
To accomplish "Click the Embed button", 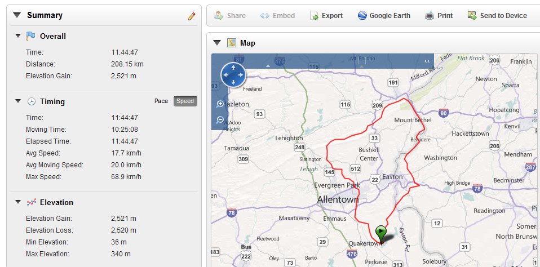I will [x=277, y=15].
